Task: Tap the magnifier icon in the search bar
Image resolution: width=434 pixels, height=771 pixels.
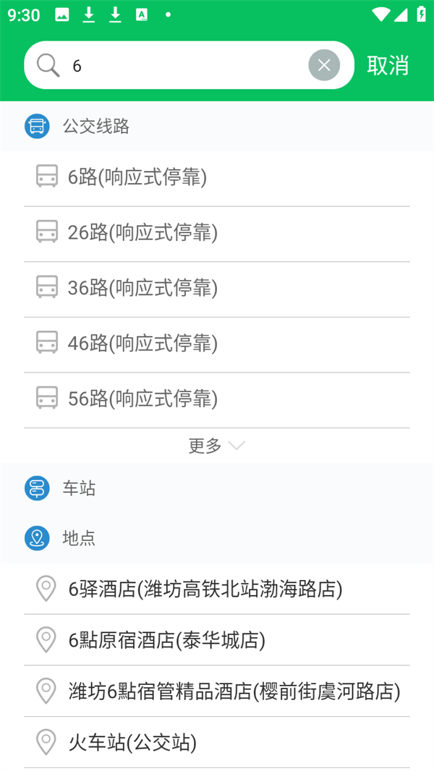Action: (x=48, y=64)
